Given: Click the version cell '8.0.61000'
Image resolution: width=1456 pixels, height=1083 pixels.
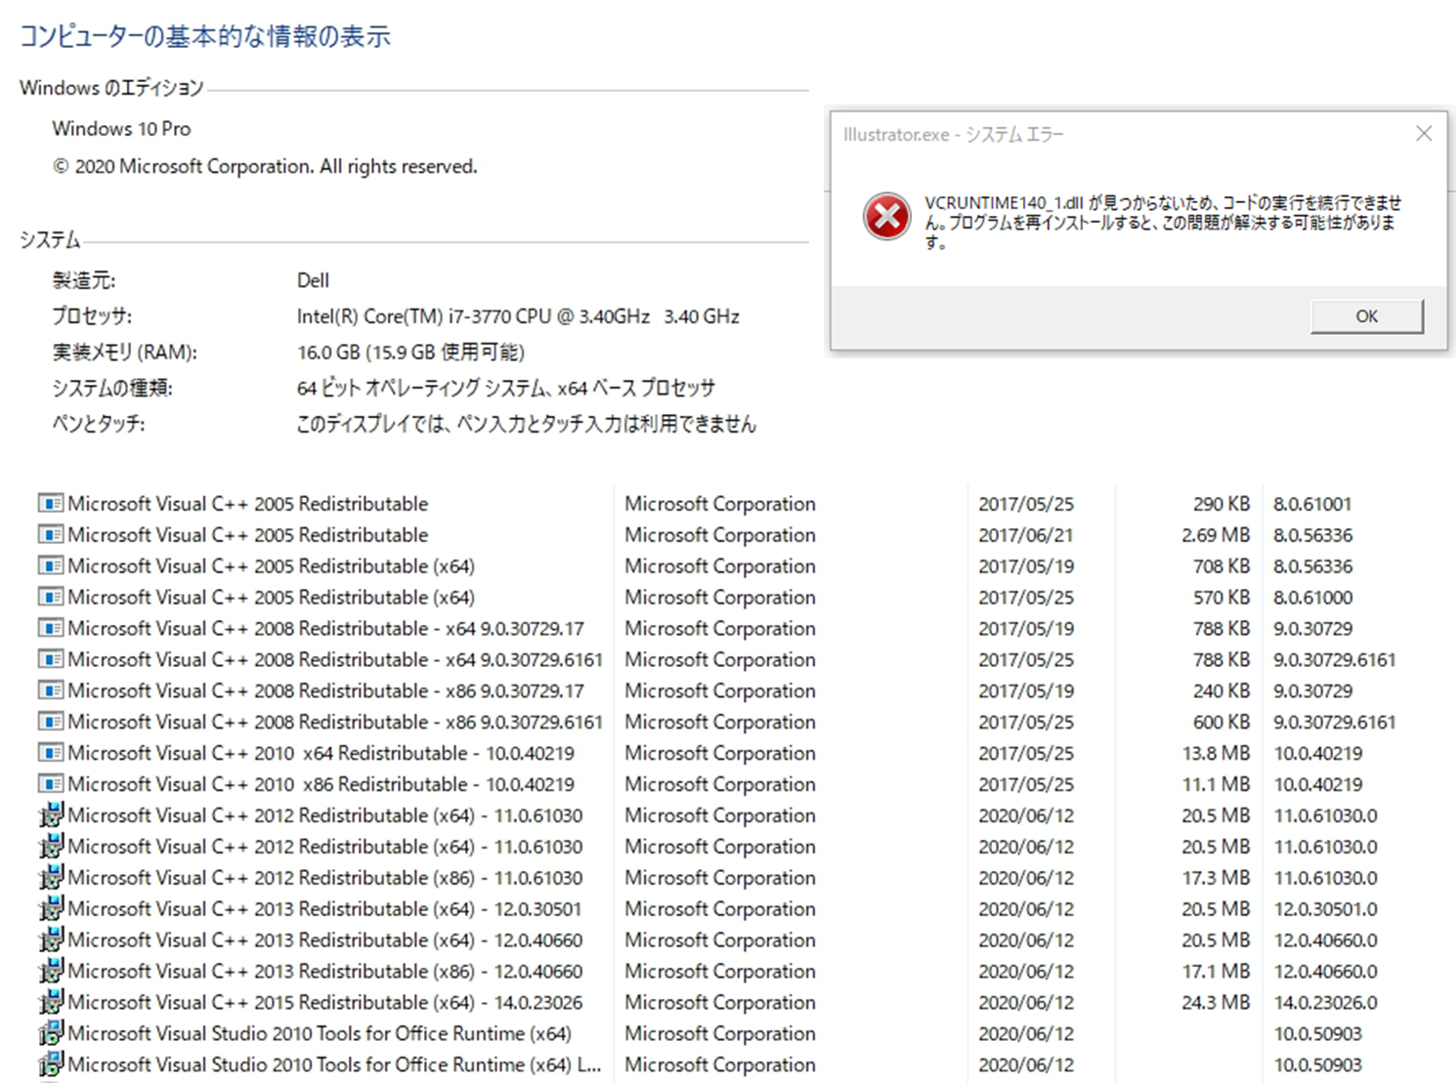Looking at the screenshot, I should 1312,598.
